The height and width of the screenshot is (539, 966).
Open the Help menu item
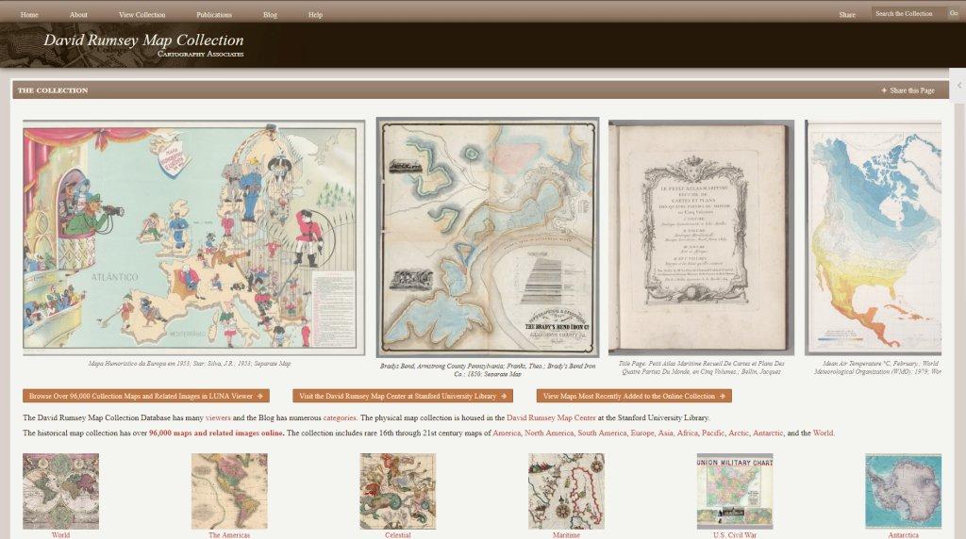(x=315, y=14)
